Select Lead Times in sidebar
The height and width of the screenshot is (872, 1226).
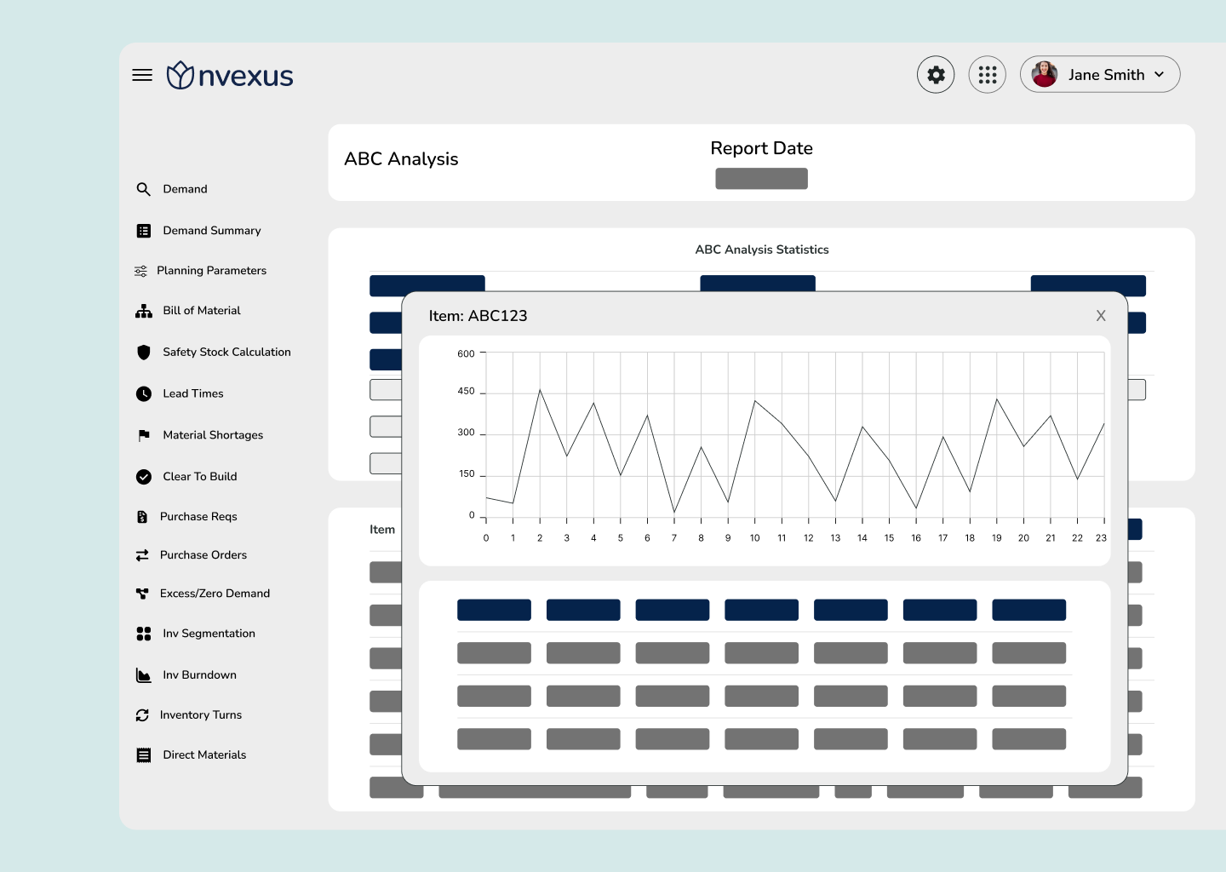click(x=193, y=393)
